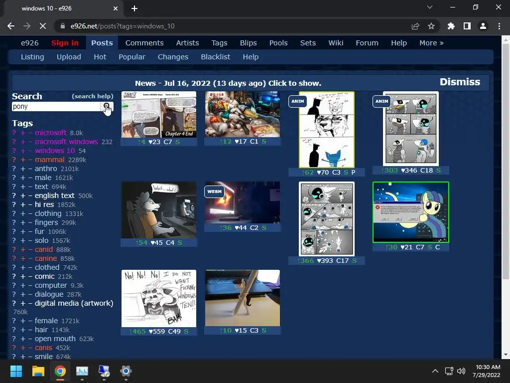Open the Chrome side panel icon
Image resolution: width=510 pixels, height=383 pixels.
[467, 26]
